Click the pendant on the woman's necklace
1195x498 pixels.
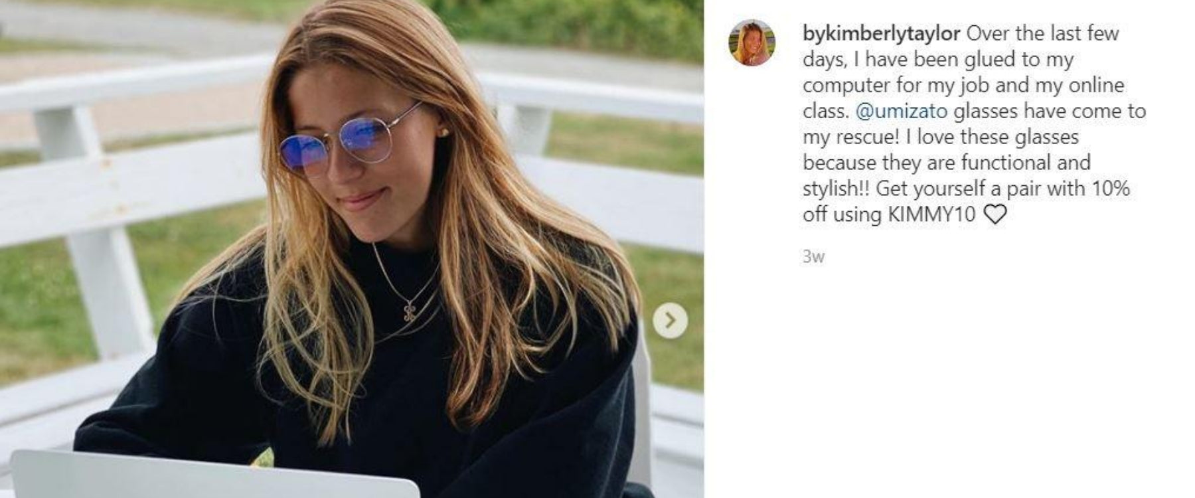(x=410, y=309)
